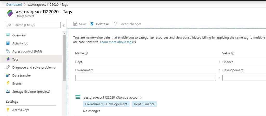Click the Name column info icon

(87, 53)
